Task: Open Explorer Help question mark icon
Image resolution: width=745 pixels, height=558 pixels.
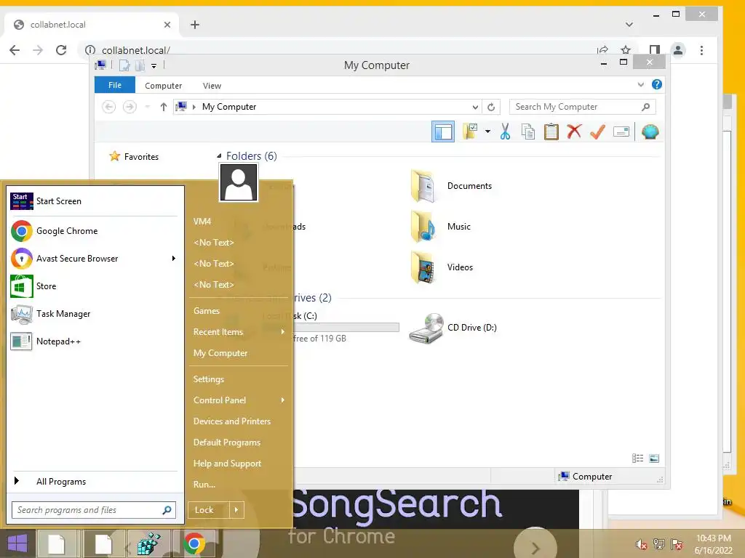Action: tap(657, 84)
